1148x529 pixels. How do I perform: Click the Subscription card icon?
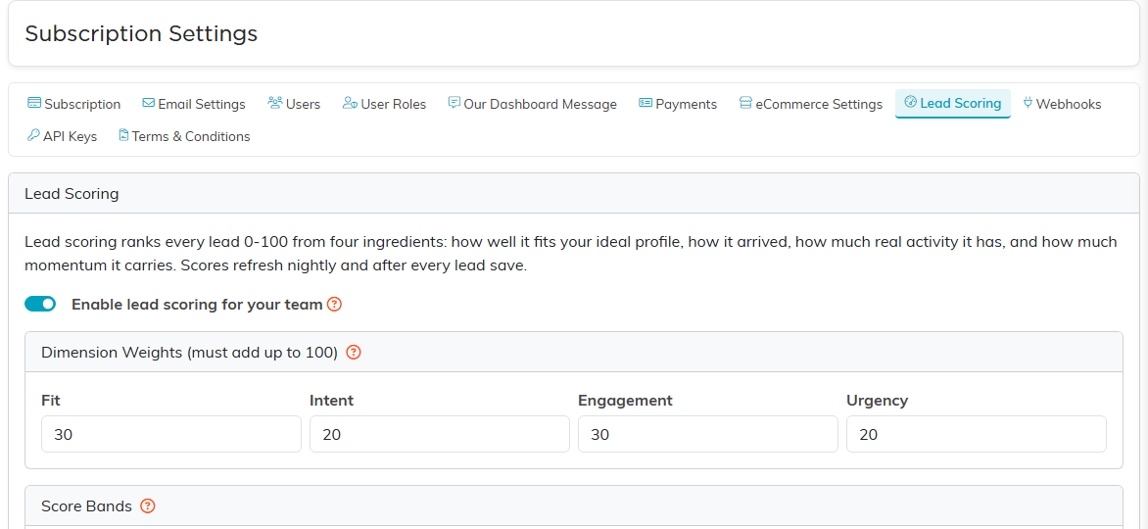point(33,103)
